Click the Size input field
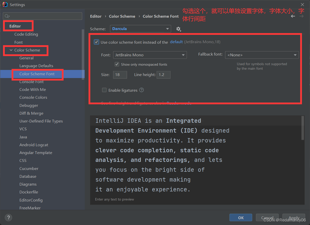Viewport: 310px width, 225px height. pos(120,75)
